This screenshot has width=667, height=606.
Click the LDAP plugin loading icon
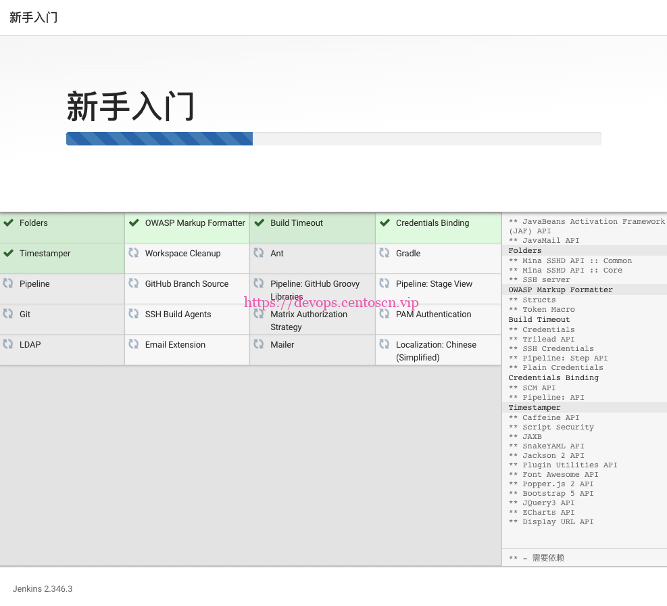9,345
